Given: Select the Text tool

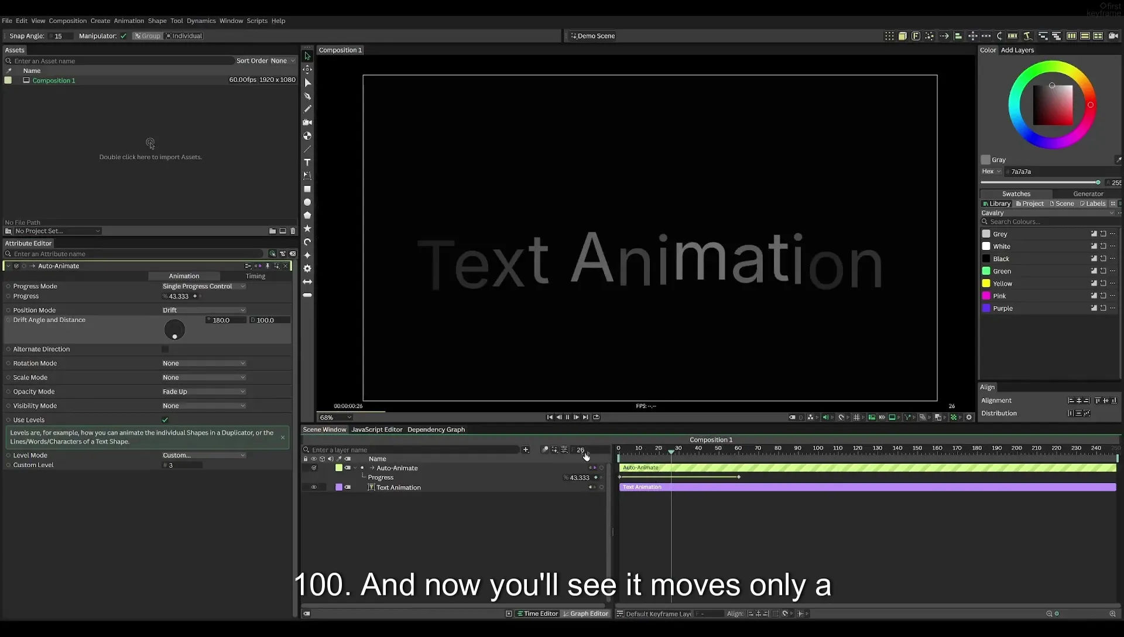Looking at the screenshot, I should [x=307, y=162].
